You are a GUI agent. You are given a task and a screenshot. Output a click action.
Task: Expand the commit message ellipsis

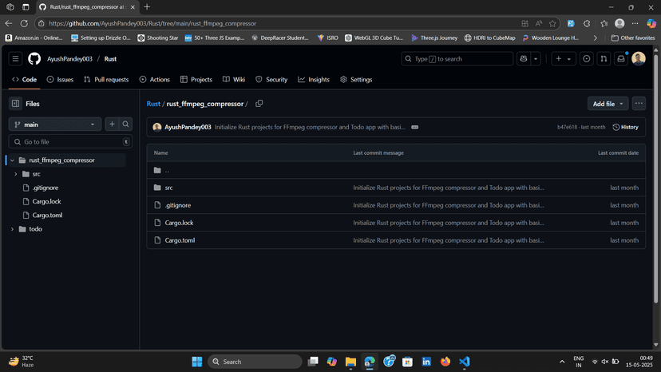point(415,127)
